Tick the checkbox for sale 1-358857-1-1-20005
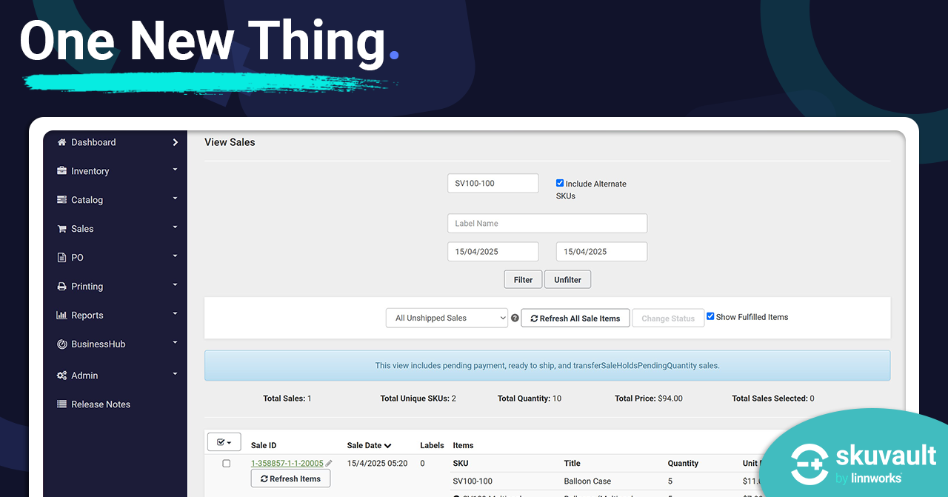 tap(226, 463)
